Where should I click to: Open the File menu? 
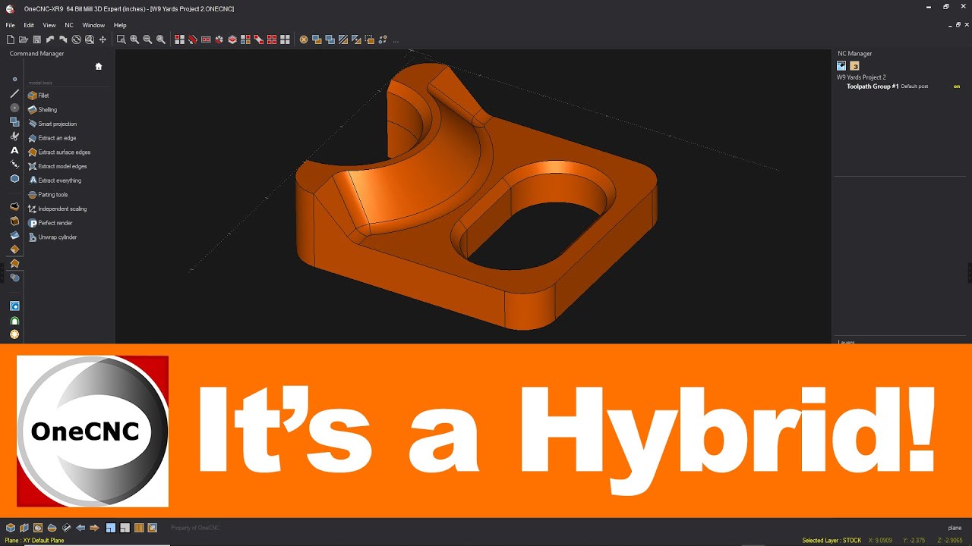(10, 25)
